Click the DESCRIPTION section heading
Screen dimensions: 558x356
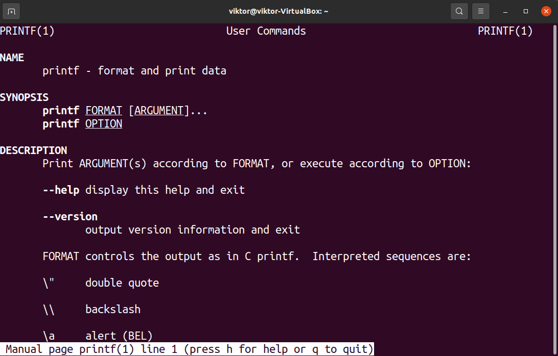point(34,150)
